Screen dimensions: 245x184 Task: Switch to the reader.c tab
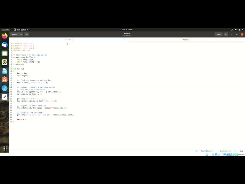[69, 40]
